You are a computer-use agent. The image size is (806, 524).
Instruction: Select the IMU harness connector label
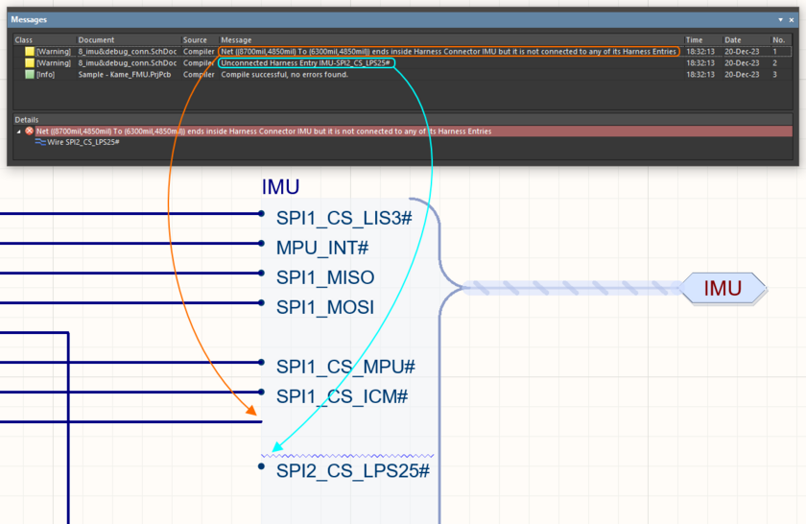[280, 187]
